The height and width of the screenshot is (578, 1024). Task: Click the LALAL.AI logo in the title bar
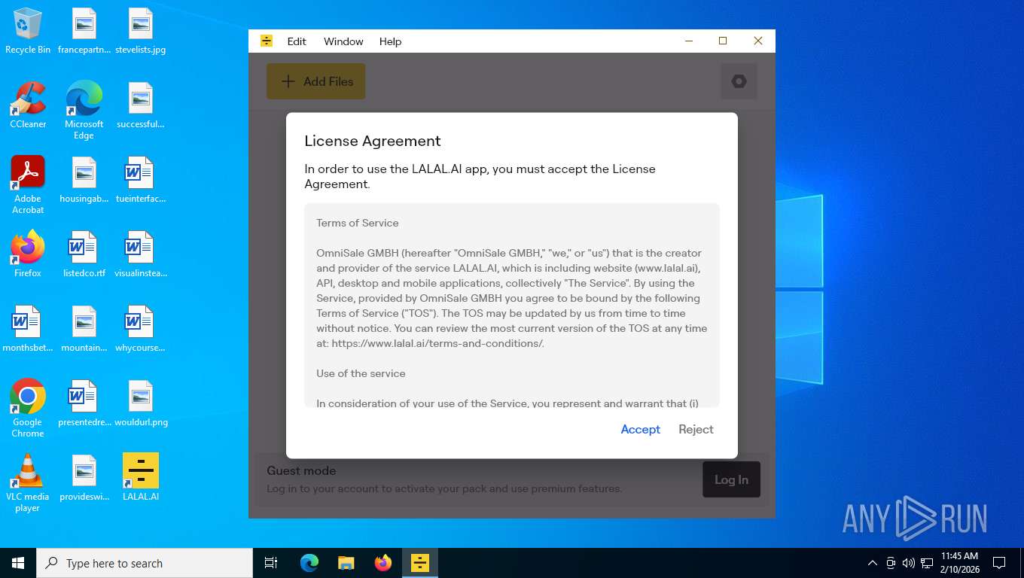pos(266,41)
